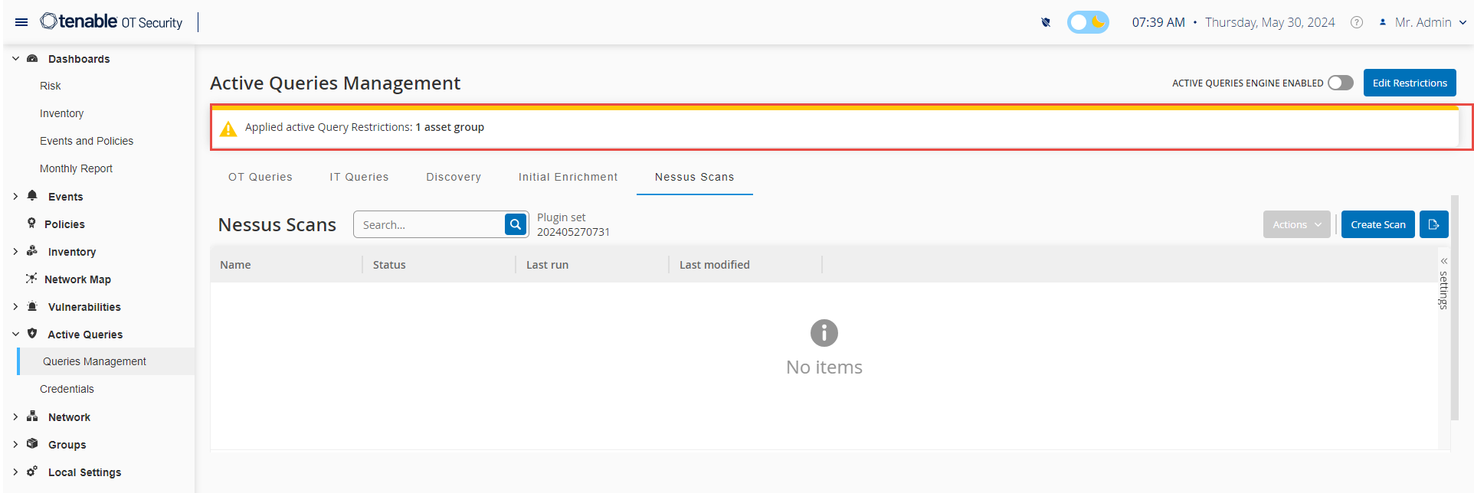
Task: Open the help question mark icon
Action: (x=1357, y=22)
